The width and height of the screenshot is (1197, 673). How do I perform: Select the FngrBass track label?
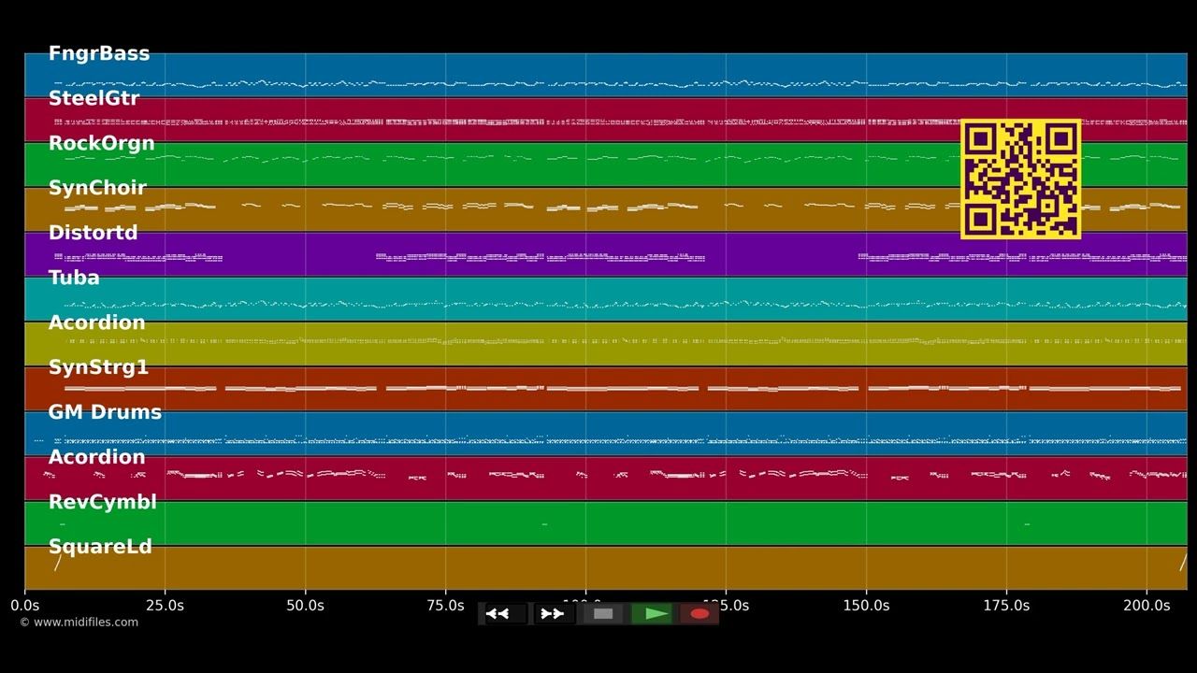pos(99,53)
